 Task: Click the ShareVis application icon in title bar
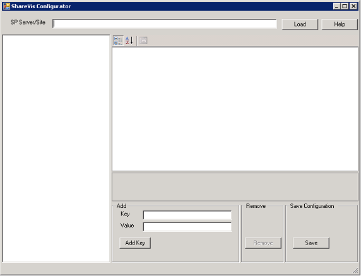[6, 6]
